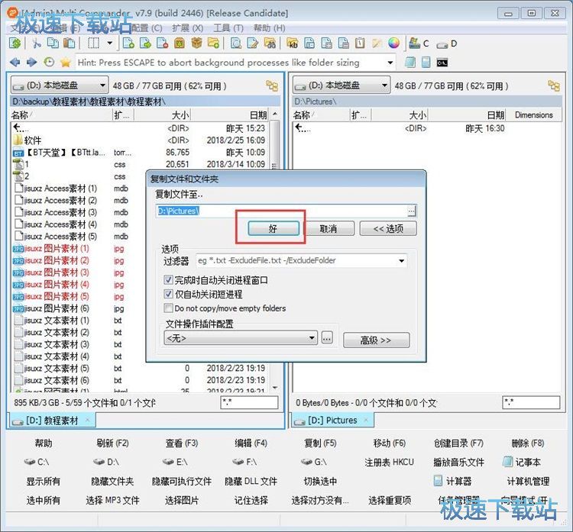
Task: Click the folder size kb icon
Action: (x=293, y=44)
